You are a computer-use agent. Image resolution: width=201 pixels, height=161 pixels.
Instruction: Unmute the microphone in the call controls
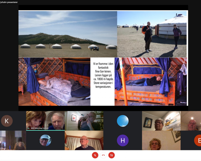[95, 155]
